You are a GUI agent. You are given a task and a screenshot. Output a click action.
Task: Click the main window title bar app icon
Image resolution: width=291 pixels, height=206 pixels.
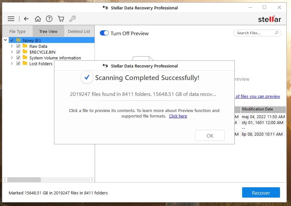[105, 8]
